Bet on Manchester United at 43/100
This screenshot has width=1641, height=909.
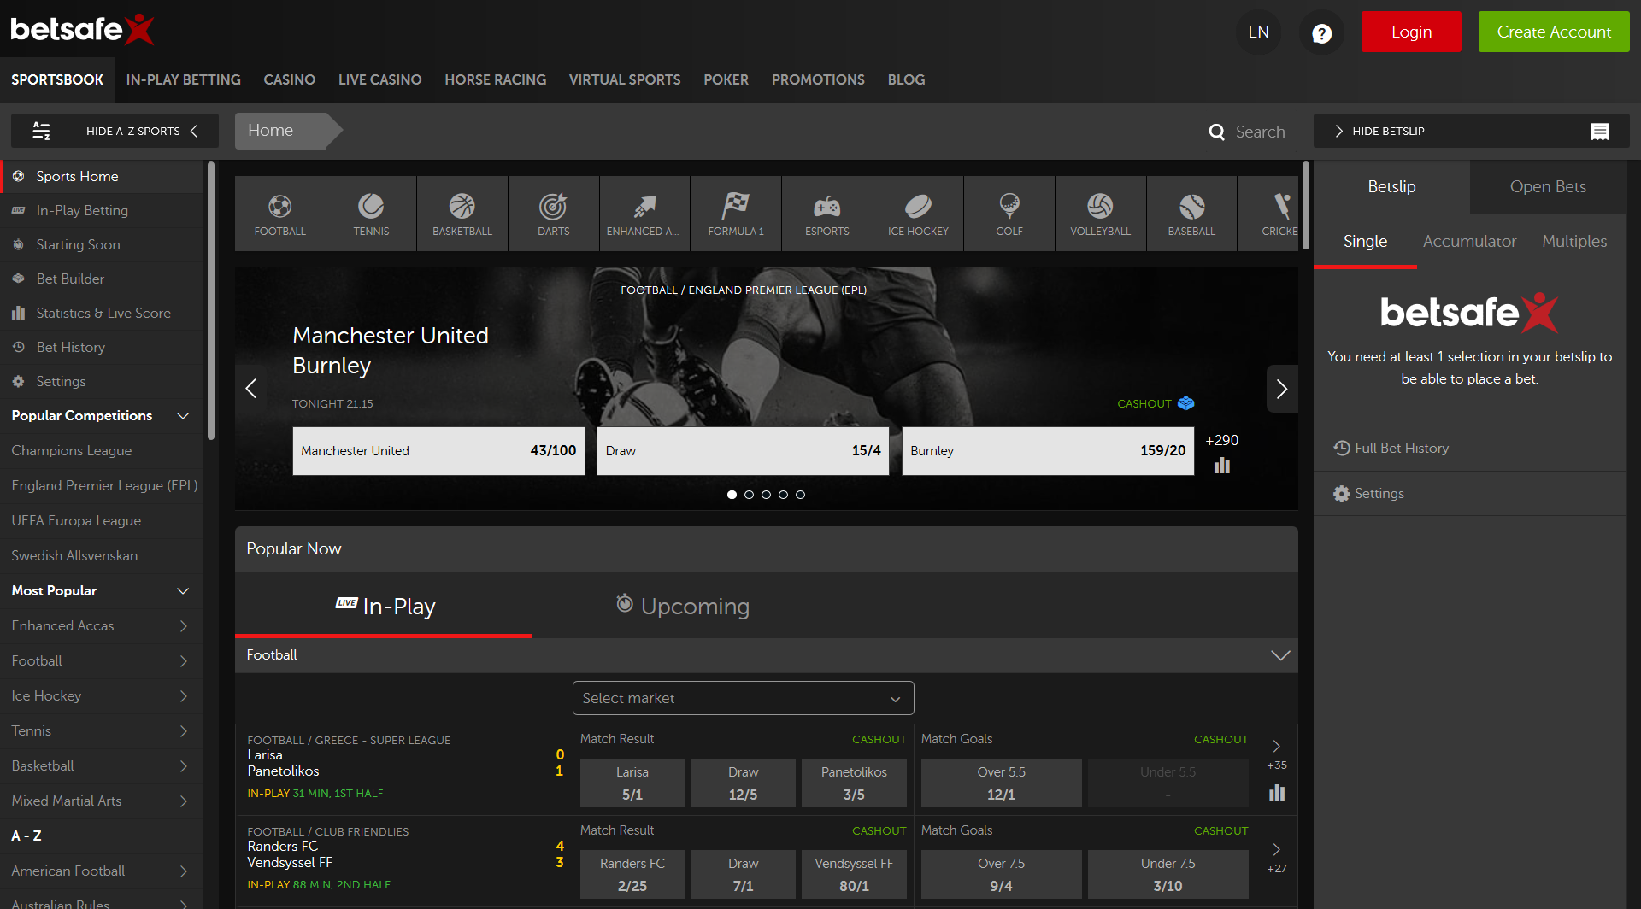[x=438, y=451]
